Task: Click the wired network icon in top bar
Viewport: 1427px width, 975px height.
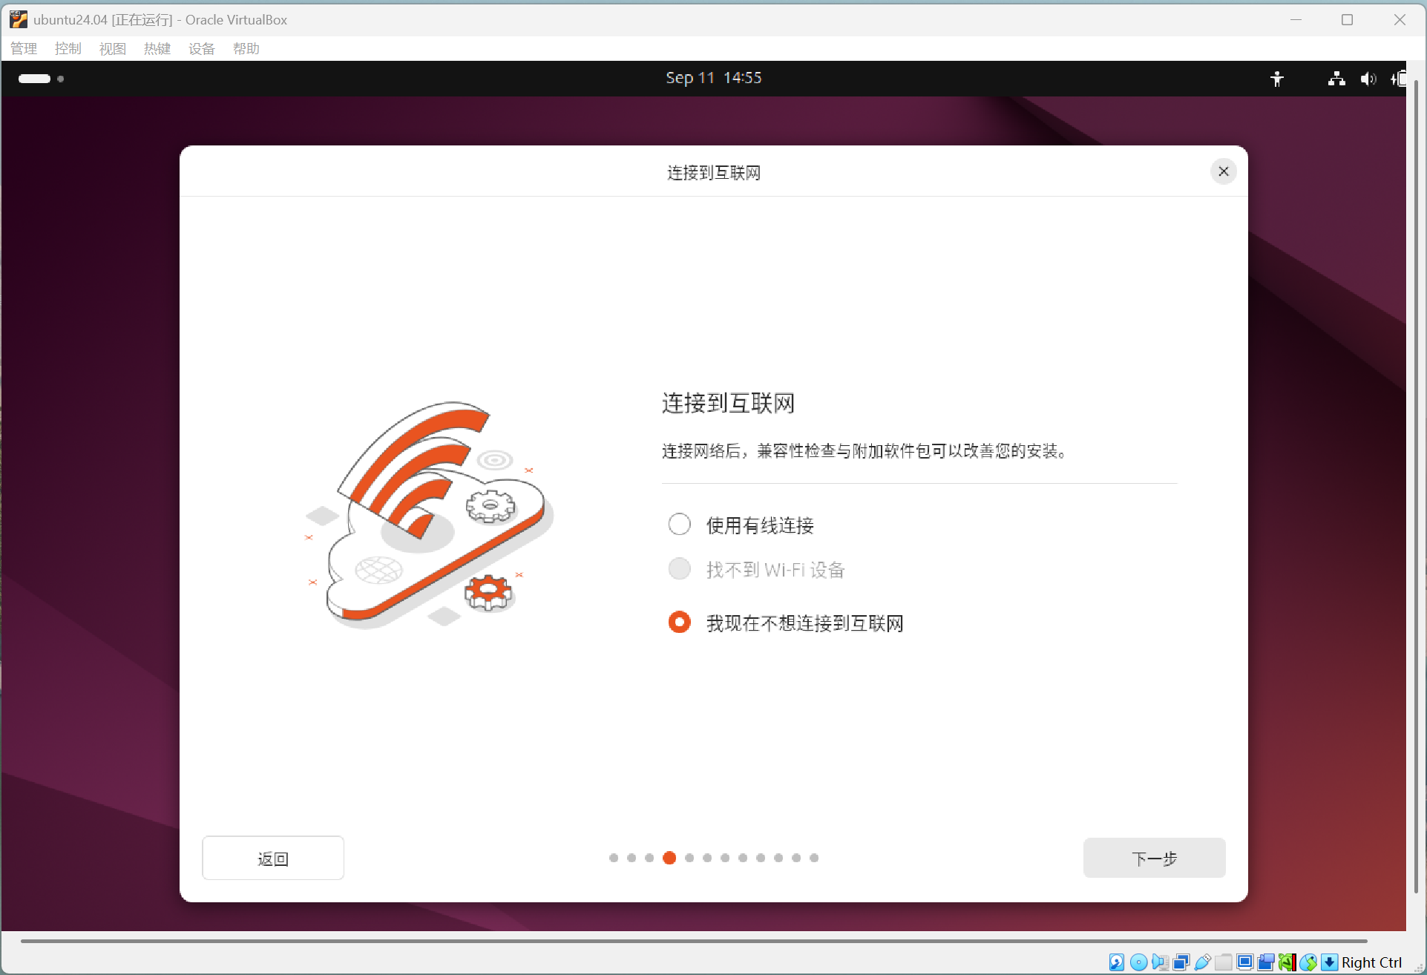Action: click(1336, 79)
